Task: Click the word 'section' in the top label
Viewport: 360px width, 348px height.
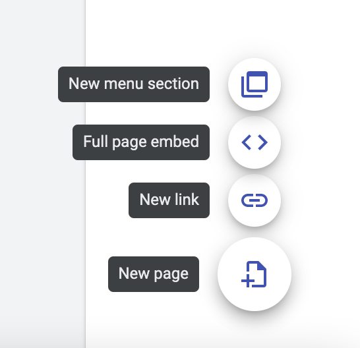Action: pyautogui.click(x=173, y=84)
